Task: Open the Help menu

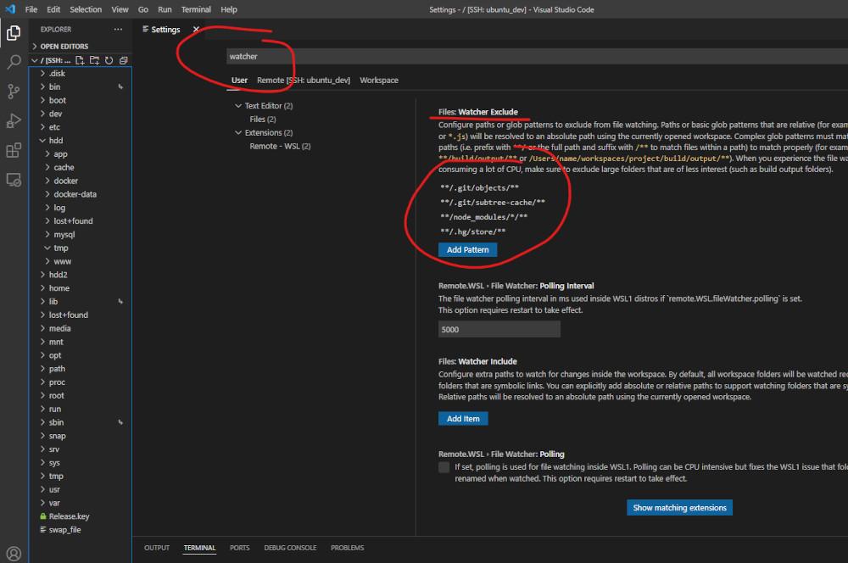Action: pos(229,9)
